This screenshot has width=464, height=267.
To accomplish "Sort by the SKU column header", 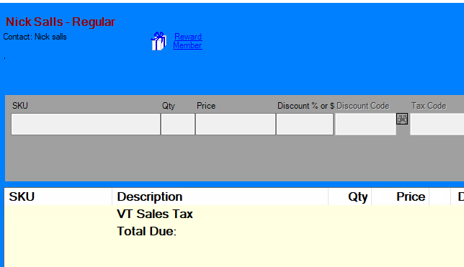I will tap(58, 196).
